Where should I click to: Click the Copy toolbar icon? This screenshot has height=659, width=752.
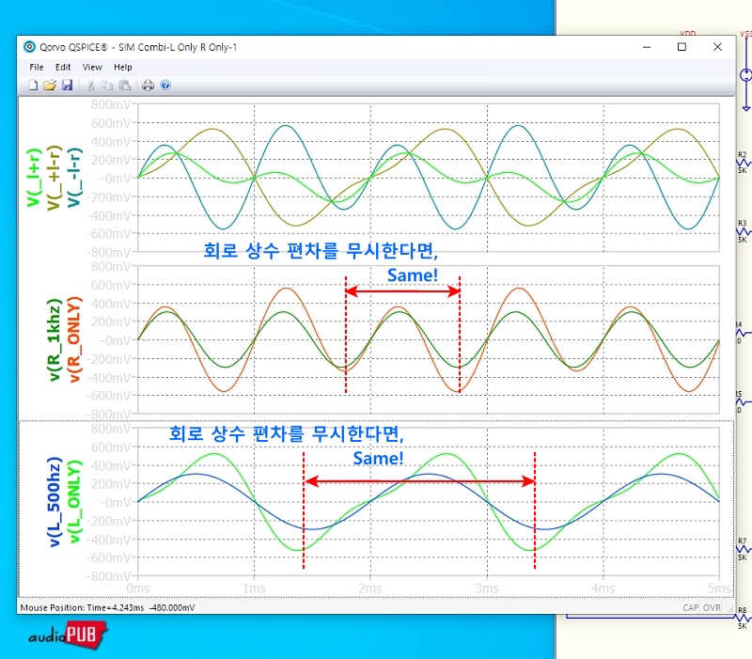(108, 86)
